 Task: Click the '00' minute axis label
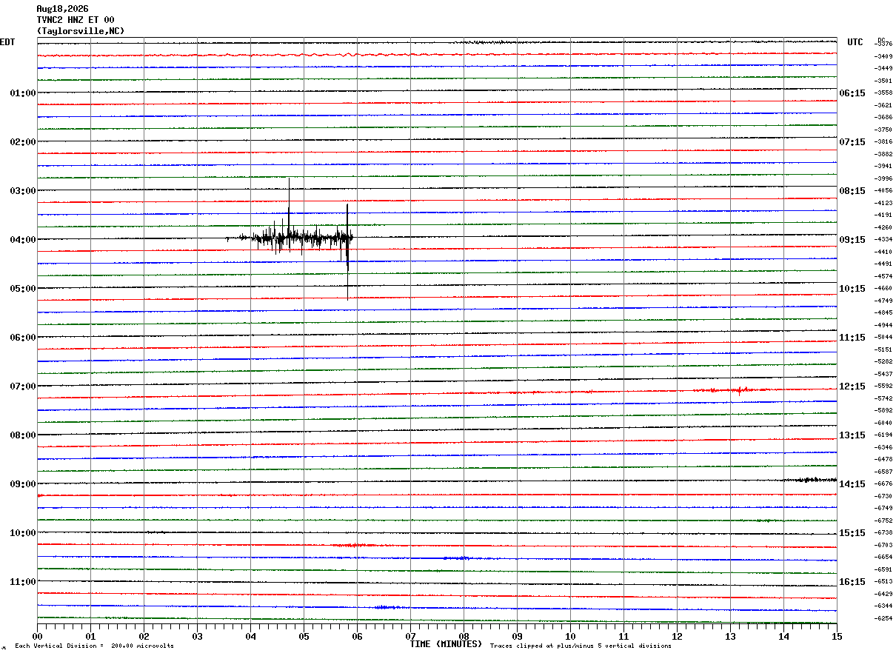click(38, 636)
